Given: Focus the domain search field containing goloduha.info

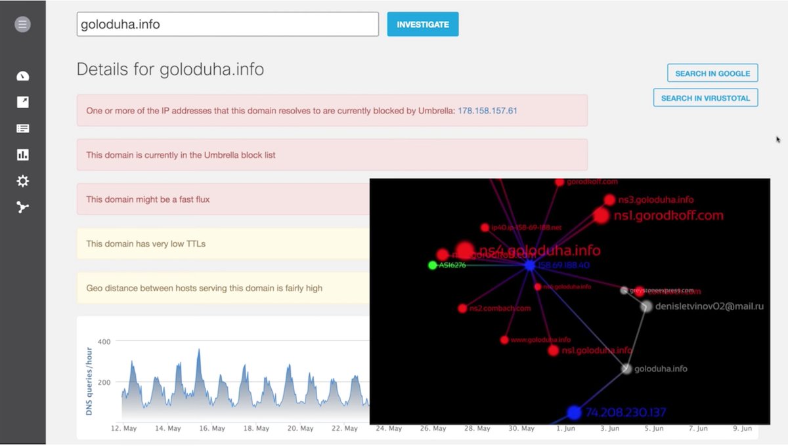Looking at the screenshot, I should point(228,24).
